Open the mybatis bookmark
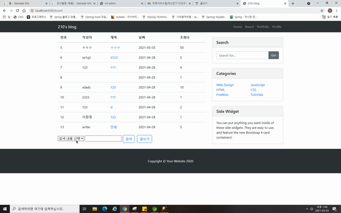The height and width of the screenshot is (213, 341). pyautogui.click(x=125, y=17)
